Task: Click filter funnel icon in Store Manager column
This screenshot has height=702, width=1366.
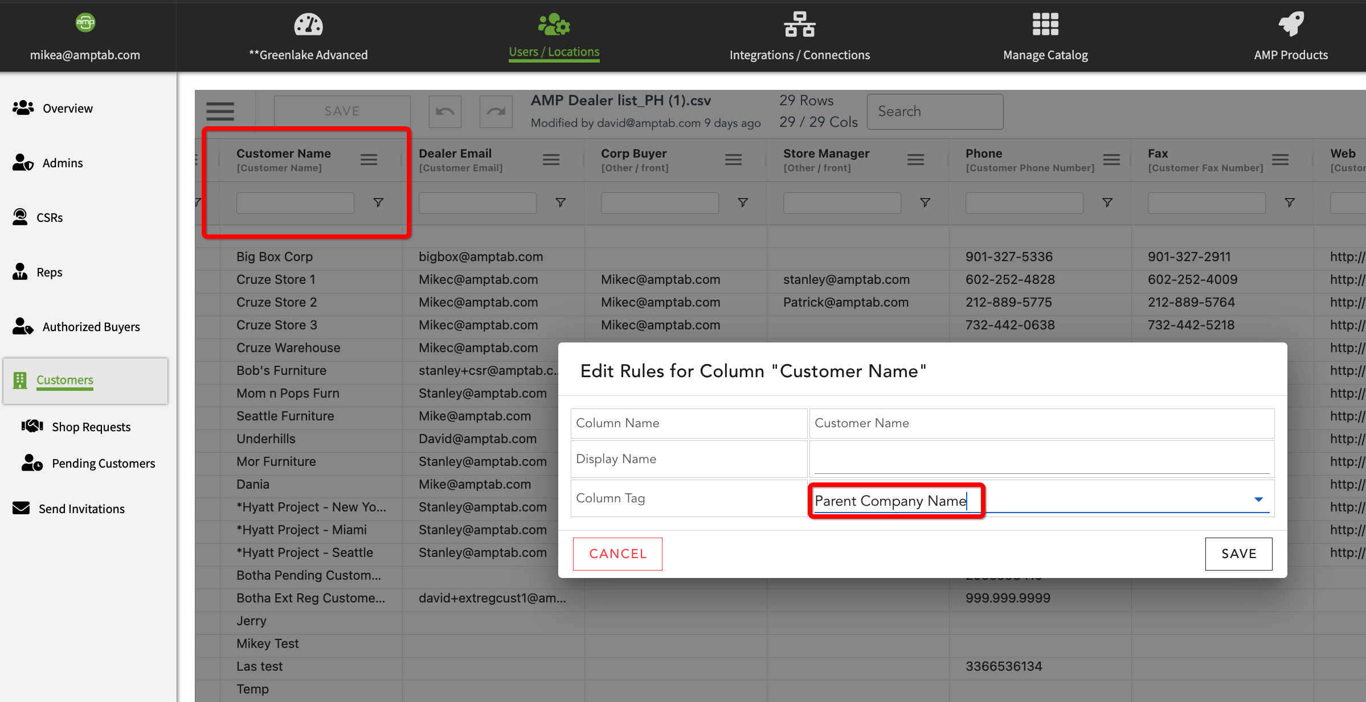Action: point(925,203)
